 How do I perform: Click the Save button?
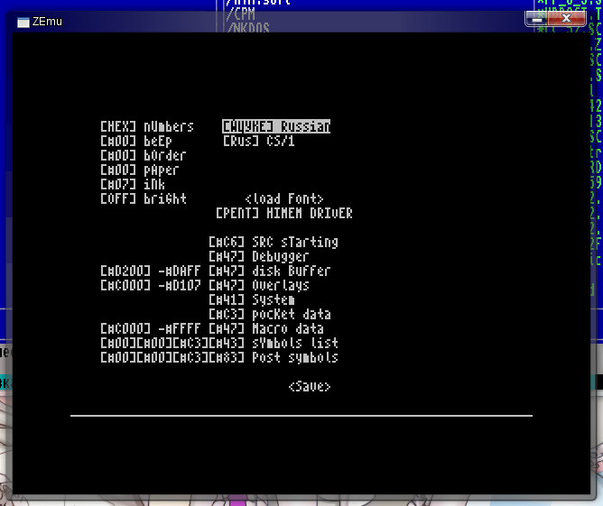[x=310, y=387]
